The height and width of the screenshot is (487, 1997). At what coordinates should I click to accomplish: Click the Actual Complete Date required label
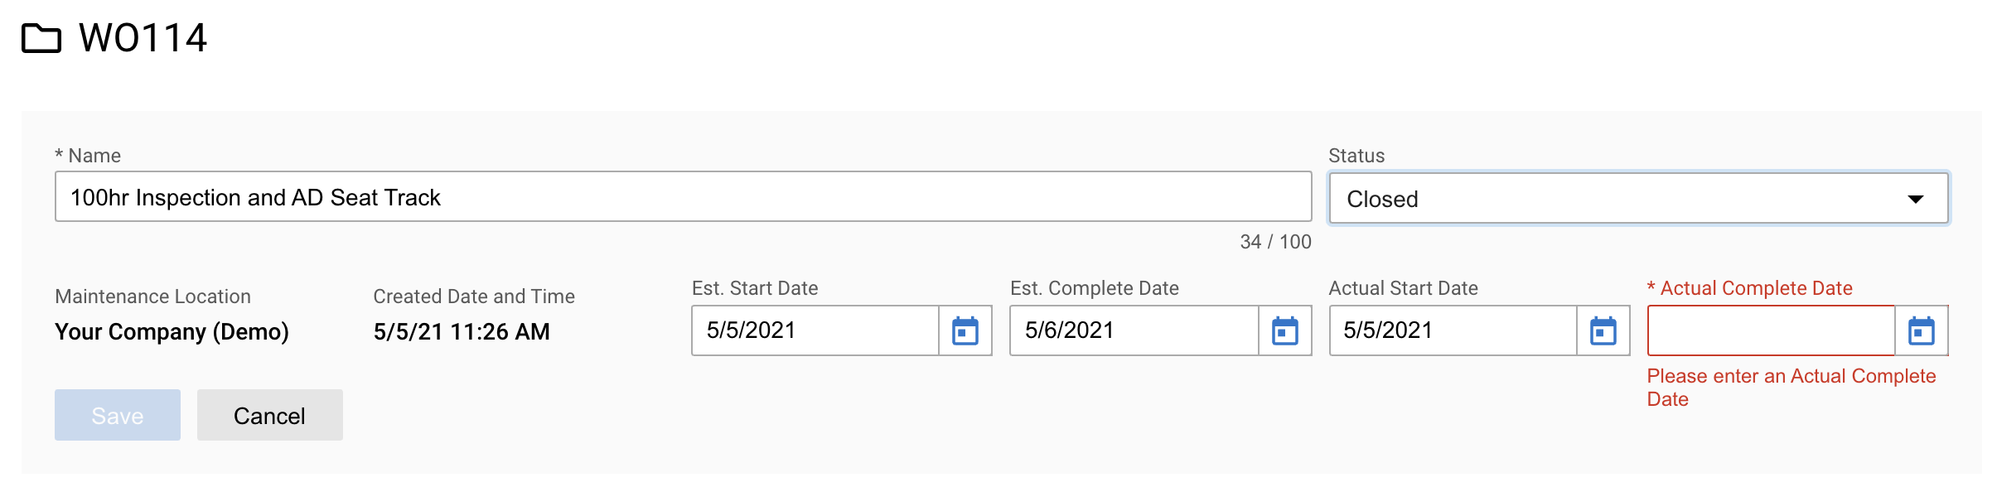point(1749,288)
